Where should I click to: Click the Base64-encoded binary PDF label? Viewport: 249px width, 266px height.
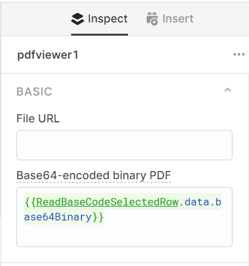(94, 175)
